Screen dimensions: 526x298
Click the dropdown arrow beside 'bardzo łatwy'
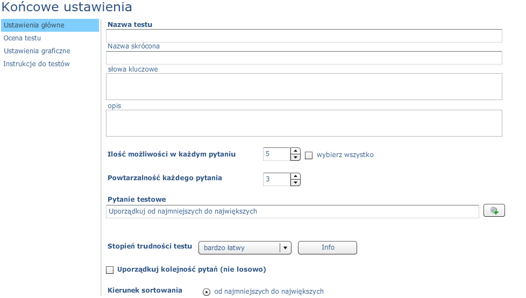coord(285,247)
